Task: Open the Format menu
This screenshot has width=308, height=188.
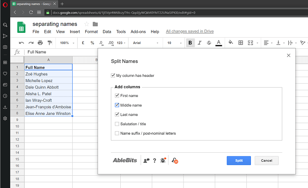Action: click(91, 32)
